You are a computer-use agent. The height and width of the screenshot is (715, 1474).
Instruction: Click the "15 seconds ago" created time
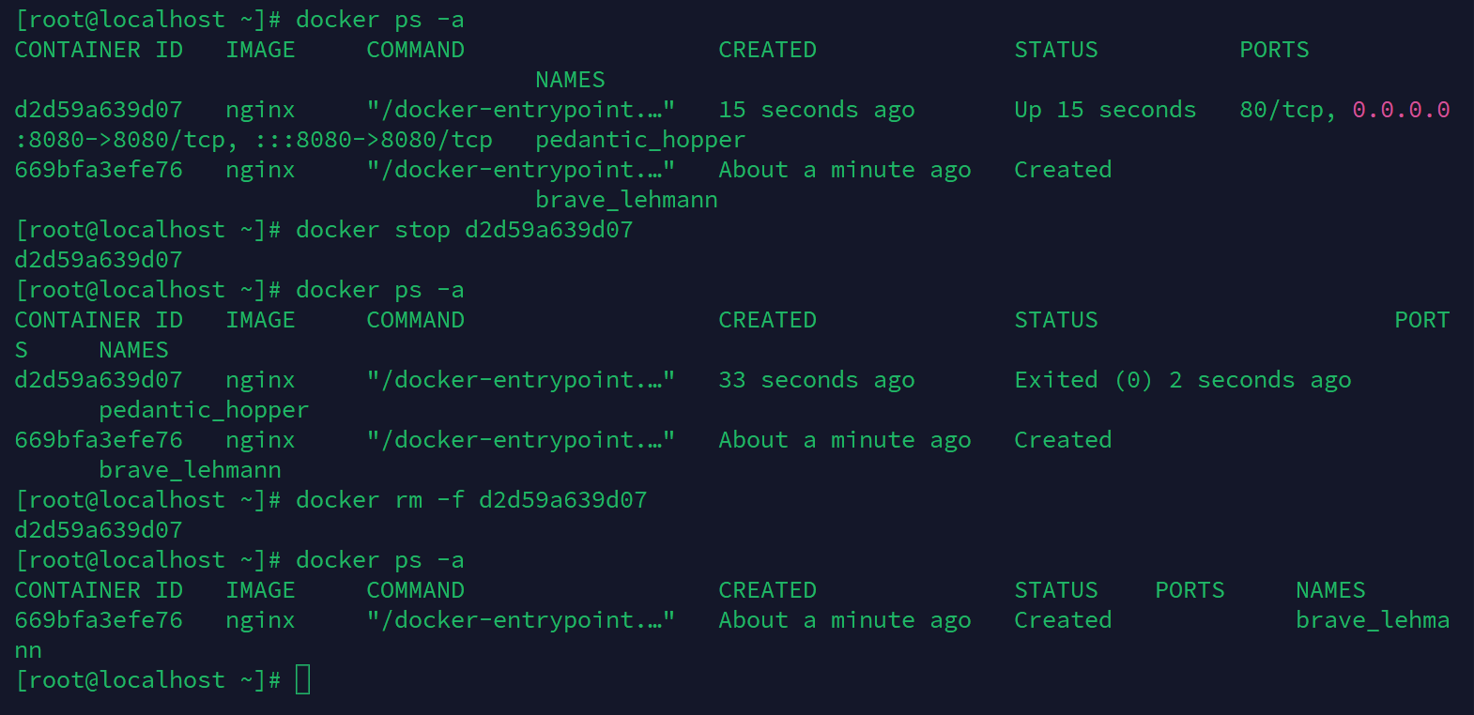click(816, 110)
